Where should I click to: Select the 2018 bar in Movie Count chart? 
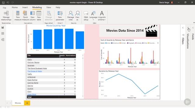click(x=80, y=40)
